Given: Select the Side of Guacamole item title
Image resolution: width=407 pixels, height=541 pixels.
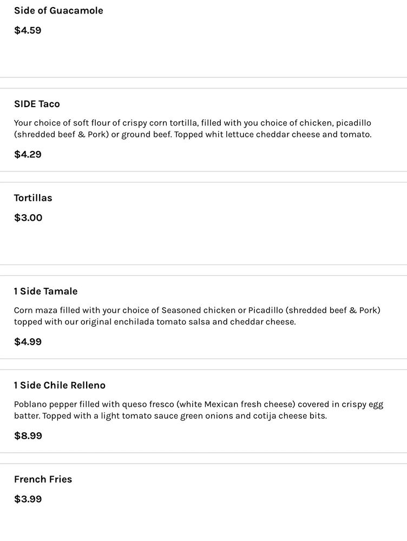Looking at the screenshot, I should [58, 11].
